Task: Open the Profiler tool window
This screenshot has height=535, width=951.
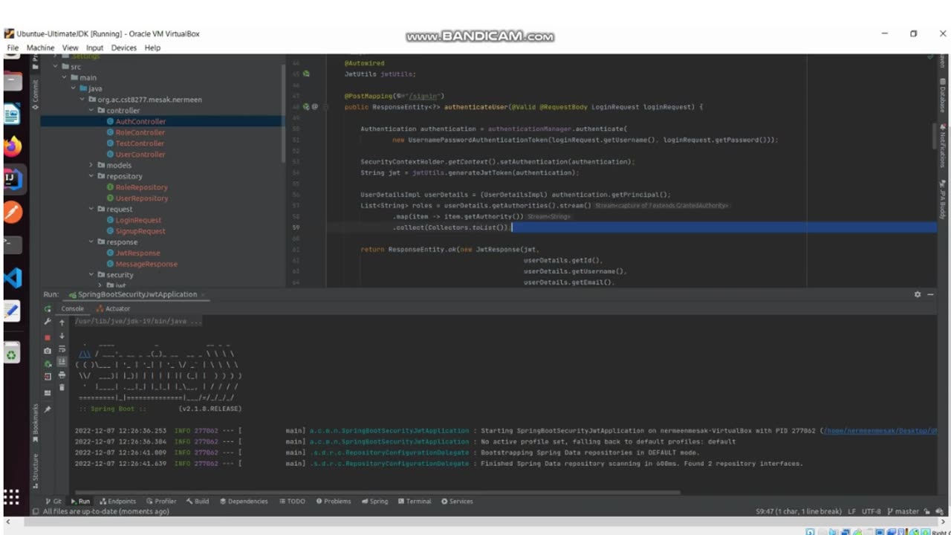Action: click(x=161, y=501)
